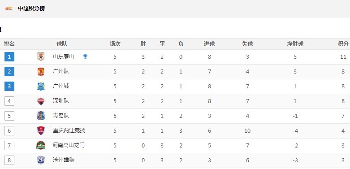
Task: Click the 中超积分榜 title
Action: tap(31, 9)
